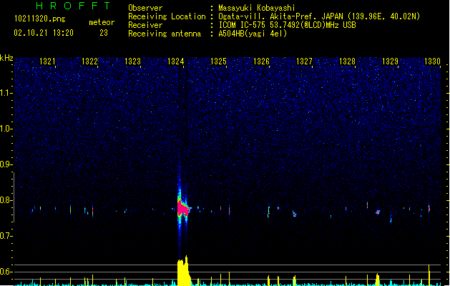450x286 pixels.
Task: Click the Observer name Masayuki Kobayashi
Action: [x=257, y=8]
